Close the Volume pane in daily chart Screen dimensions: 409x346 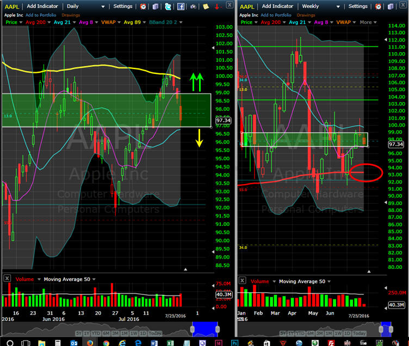click(7, 279)
